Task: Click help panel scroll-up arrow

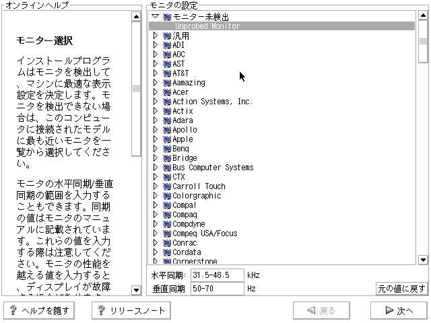Action: click(136, 16)
